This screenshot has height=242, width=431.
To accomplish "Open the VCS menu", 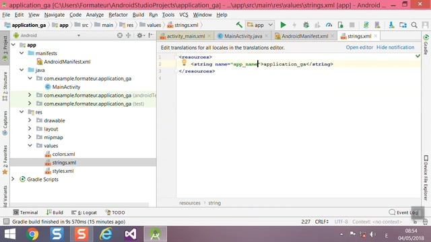I will pyautogui.click(x=184, y=15).
